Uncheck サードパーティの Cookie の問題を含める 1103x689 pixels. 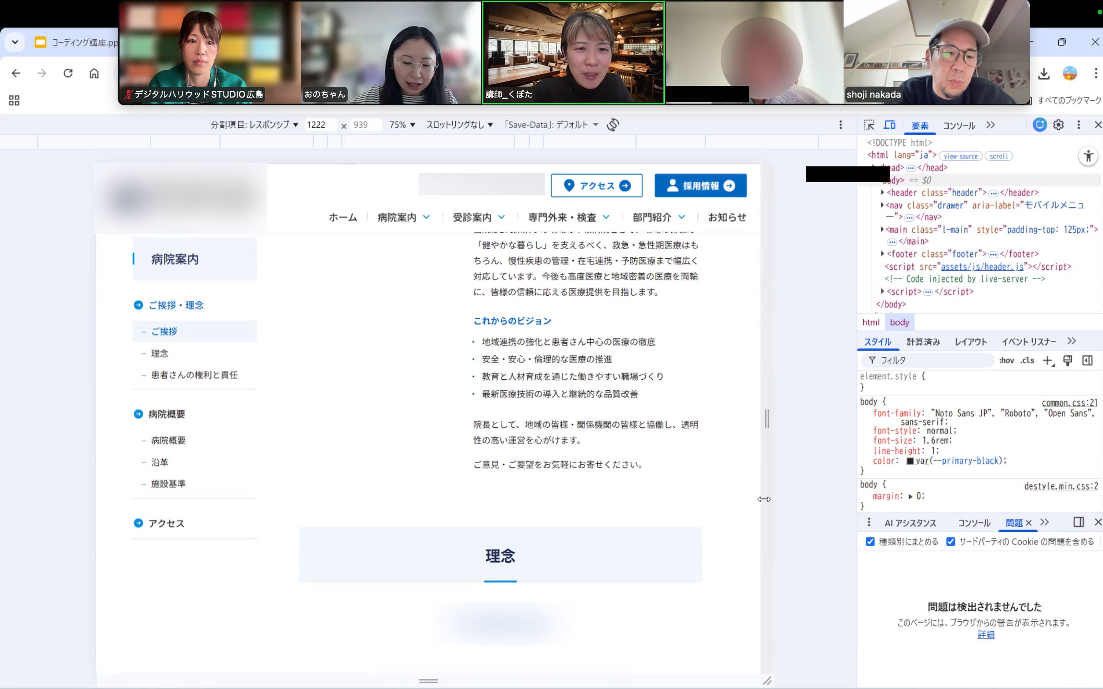tap(951, 542)
